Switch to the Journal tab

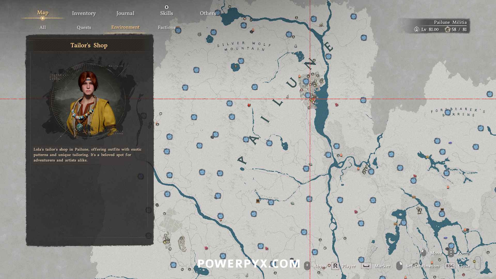125,13
